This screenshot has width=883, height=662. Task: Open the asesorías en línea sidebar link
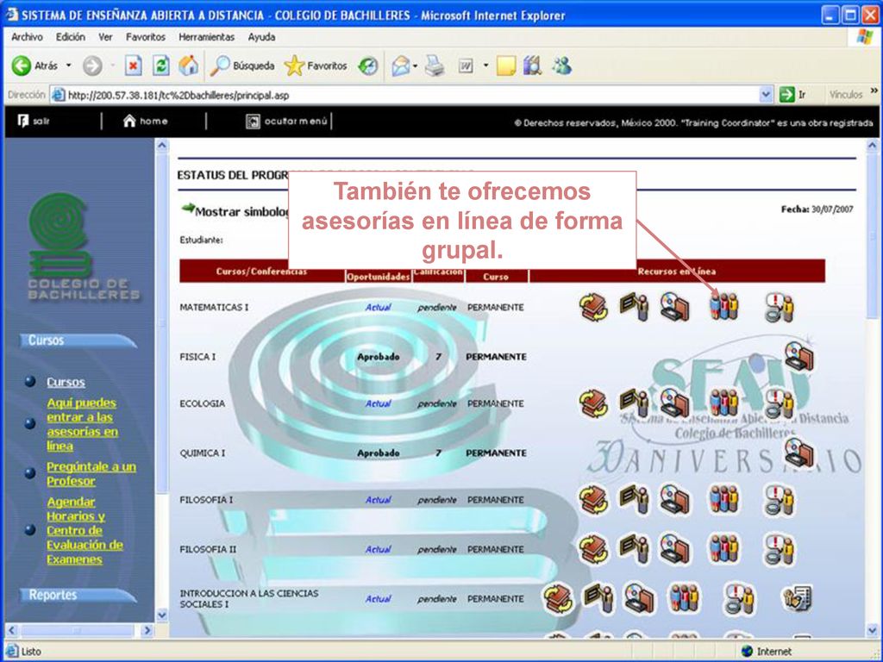(82, 424)
